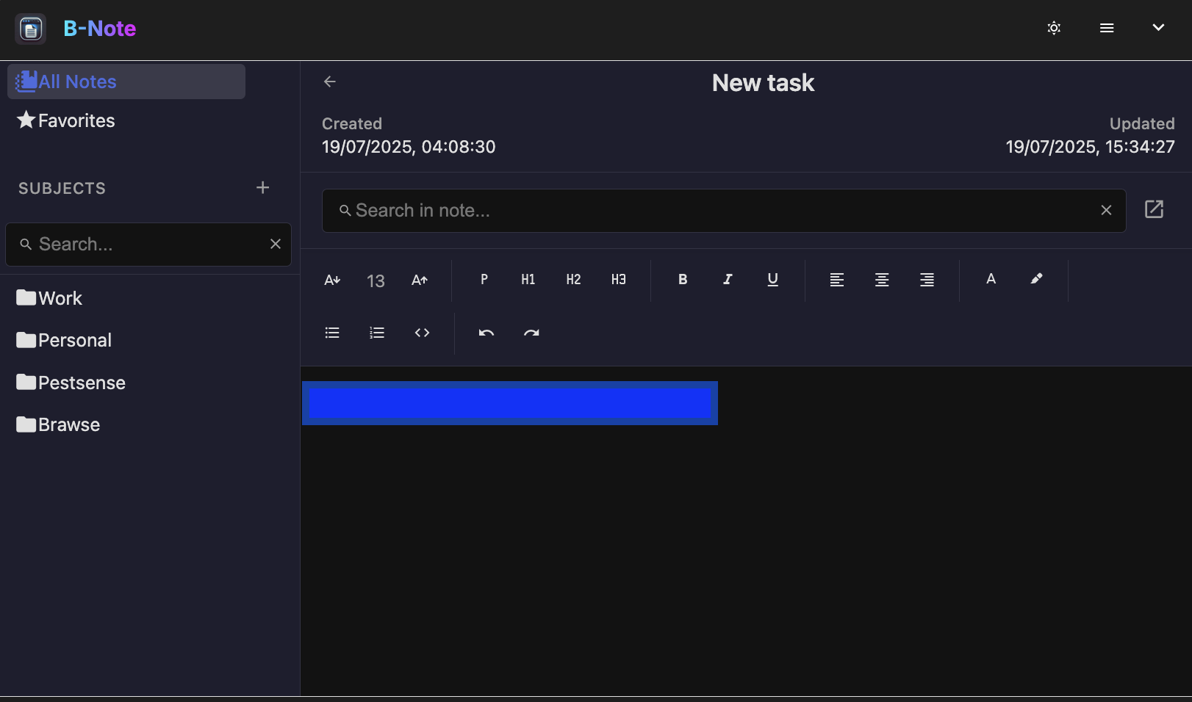1192x702 pixels.
Task: Increase the font size
Action: [x=420, y=280]
